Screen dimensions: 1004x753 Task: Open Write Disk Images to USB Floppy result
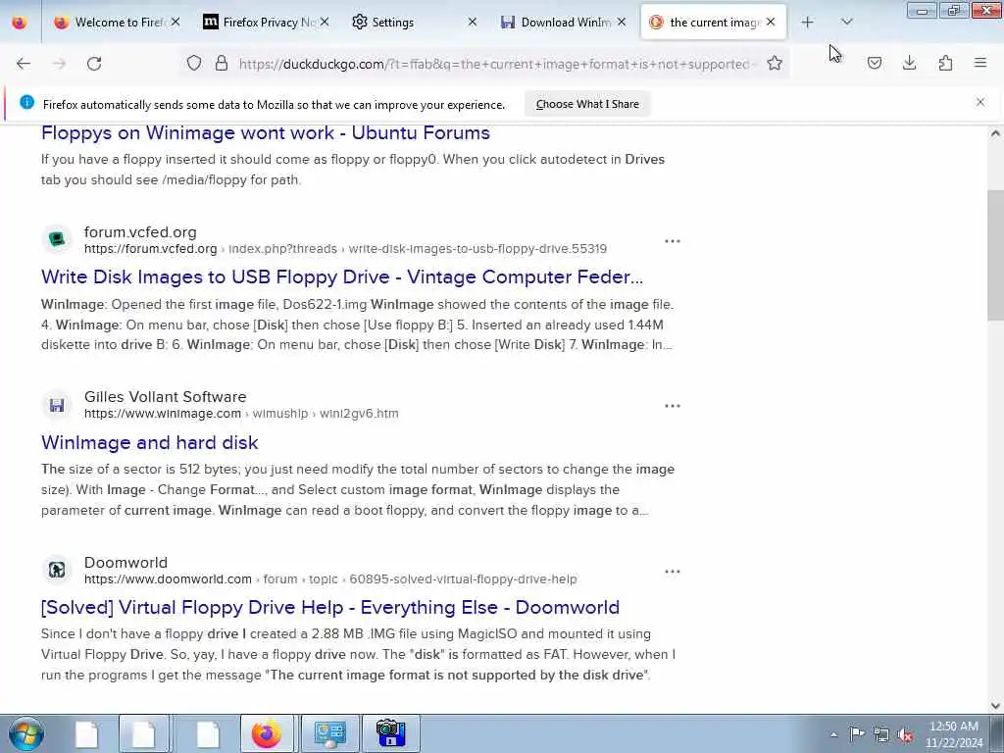coord(342,276)
